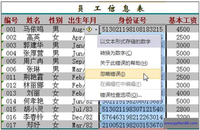Open 关于此错误的帮助(H) menu item
Viewport: 200px width, 130px height.
(x=123, y=63)
